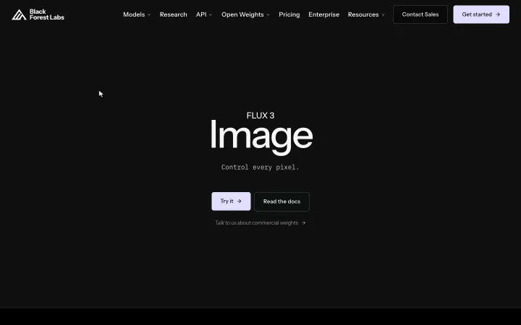Expand the chevron next to Models
This screenshot has width=521, height=325.
[x=149, y=14]
